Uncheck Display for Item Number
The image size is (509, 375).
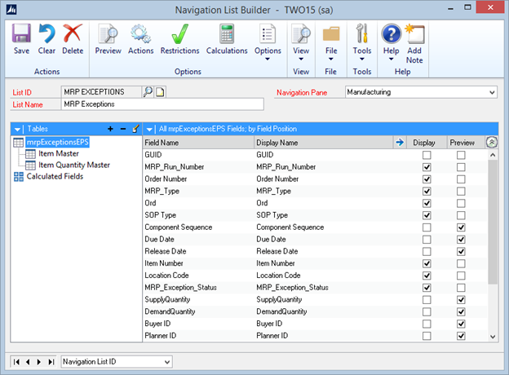tap(427, 263)
